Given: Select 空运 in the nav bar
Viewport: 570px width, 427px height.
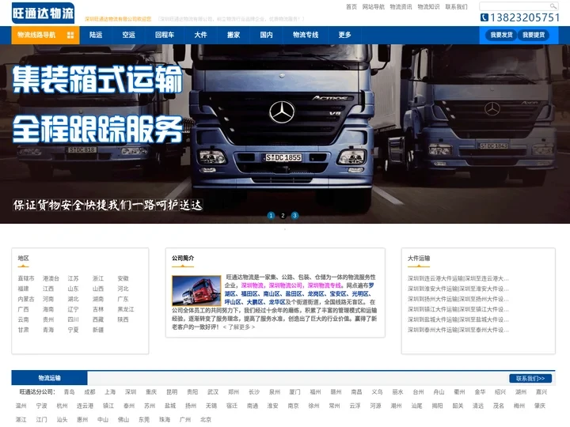Looking at the screenshot, I should pos(128,35).
